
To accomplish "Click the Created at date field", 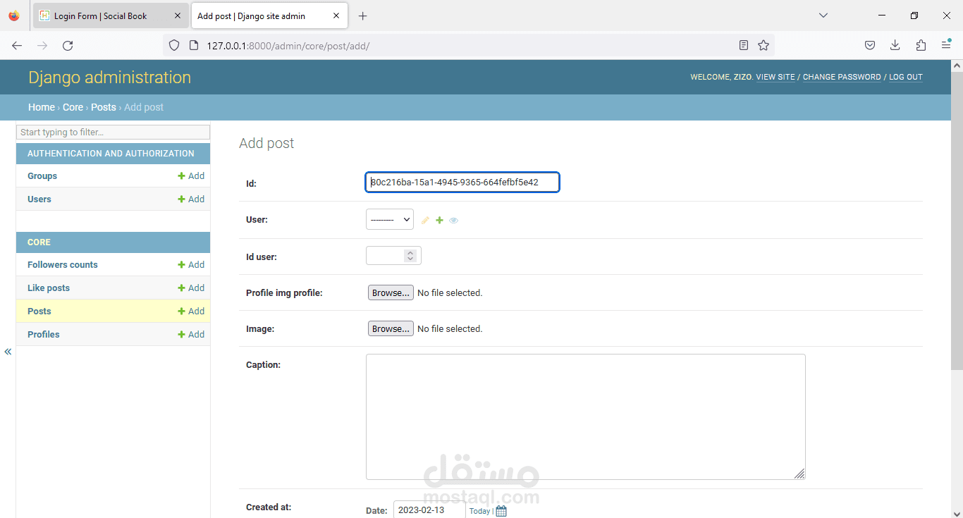I will (x=429, y=510).
